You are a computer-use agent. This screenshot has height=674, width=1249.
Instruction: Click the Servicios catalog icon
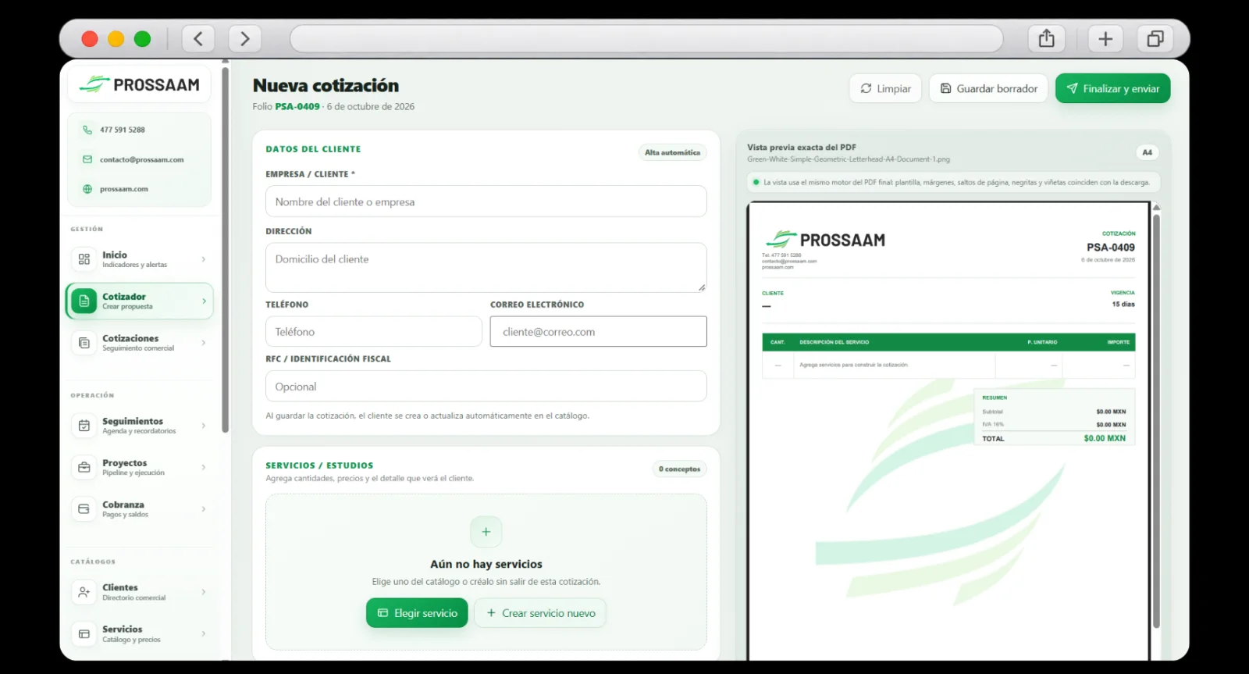click(x=84, y=634)
